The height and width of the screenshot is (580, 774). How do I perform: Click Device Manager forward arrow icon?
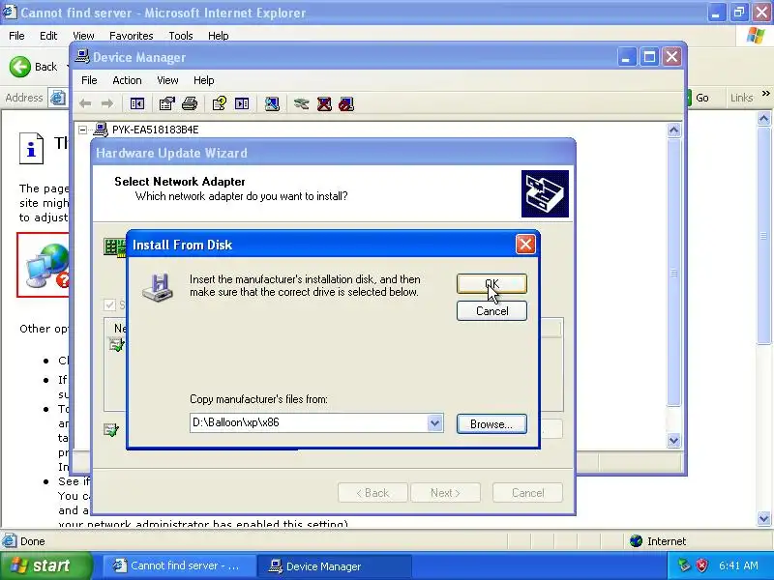coord(107,103)
